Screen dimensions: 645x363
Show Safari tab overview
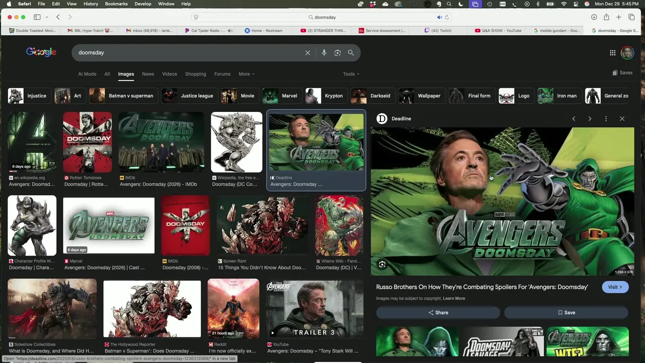pos(631,17)
